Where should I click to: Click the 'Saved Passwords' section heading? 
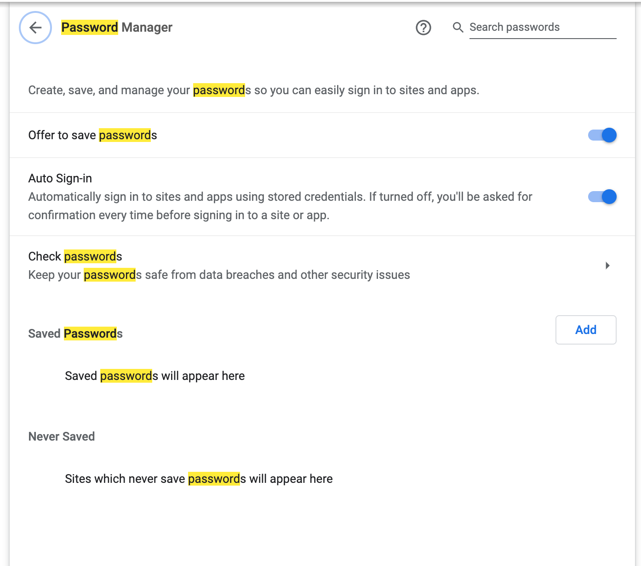click(75, 334)
